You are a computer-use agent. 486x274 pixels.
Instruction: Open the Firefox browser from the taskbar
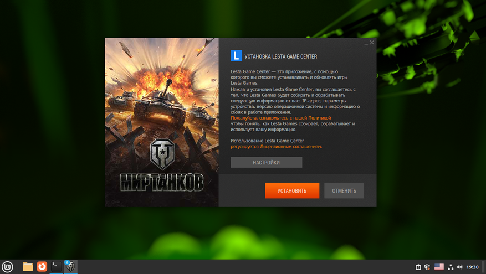pyautogui.click(x=42, y=267)
